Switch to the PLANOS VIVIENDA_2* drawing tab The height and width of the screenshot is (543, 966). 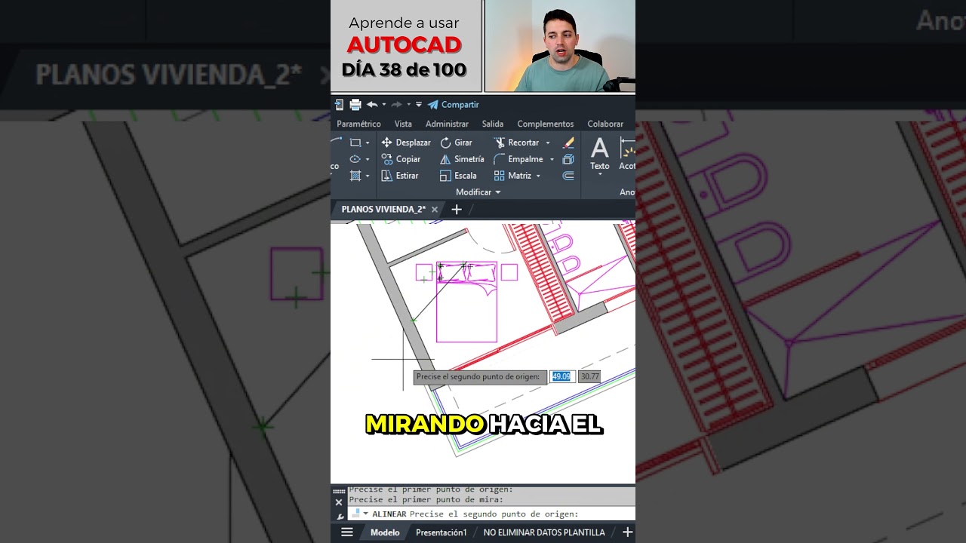pyautogui.click(x=383, y=210)
